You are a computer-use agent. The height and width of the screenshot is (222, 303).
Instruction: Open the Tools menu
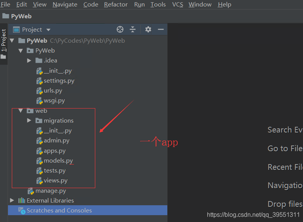click(158, 5)
